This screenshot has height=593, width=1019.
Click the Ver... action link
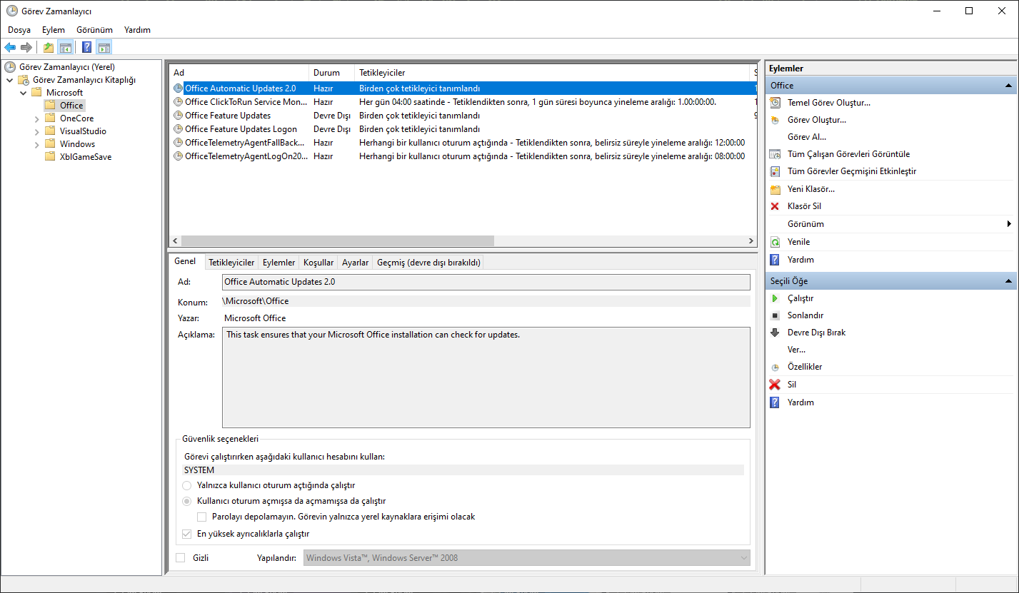[x=796, y=350]
